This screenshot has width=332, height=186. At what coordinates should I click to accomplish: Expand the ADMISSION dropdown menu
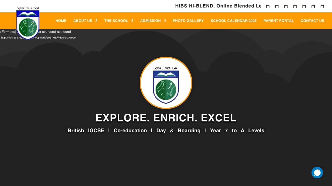150,21
